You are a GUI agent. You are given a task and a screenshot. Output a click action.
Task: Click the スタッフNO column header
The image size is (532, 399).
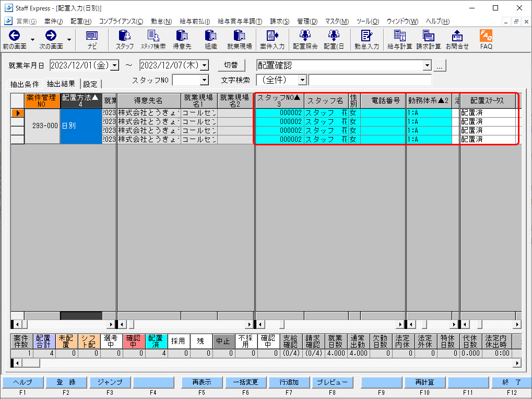pos(279,100)
